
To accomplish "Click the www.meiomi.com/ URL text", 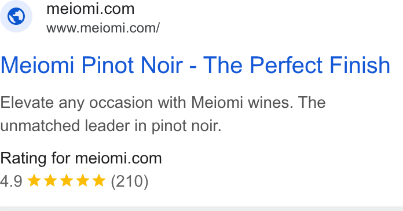I will click(x=103, y=28).
